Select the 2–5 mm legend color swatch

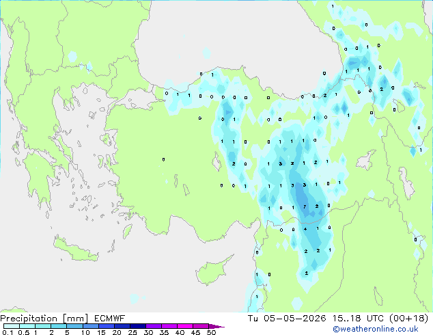click(x=59, y=326)
